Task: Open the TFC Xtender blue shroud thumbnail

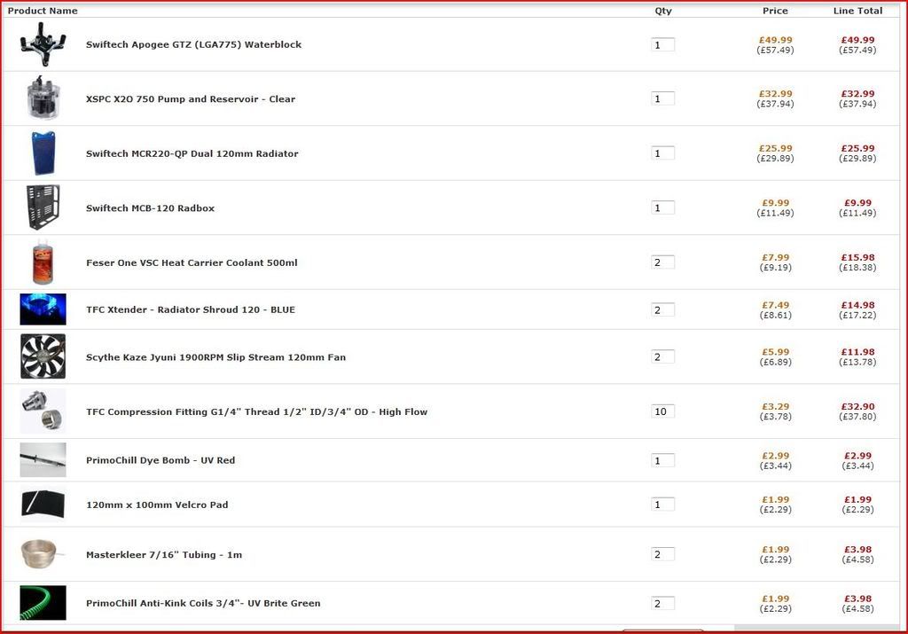Action: (x=43, y=309)
